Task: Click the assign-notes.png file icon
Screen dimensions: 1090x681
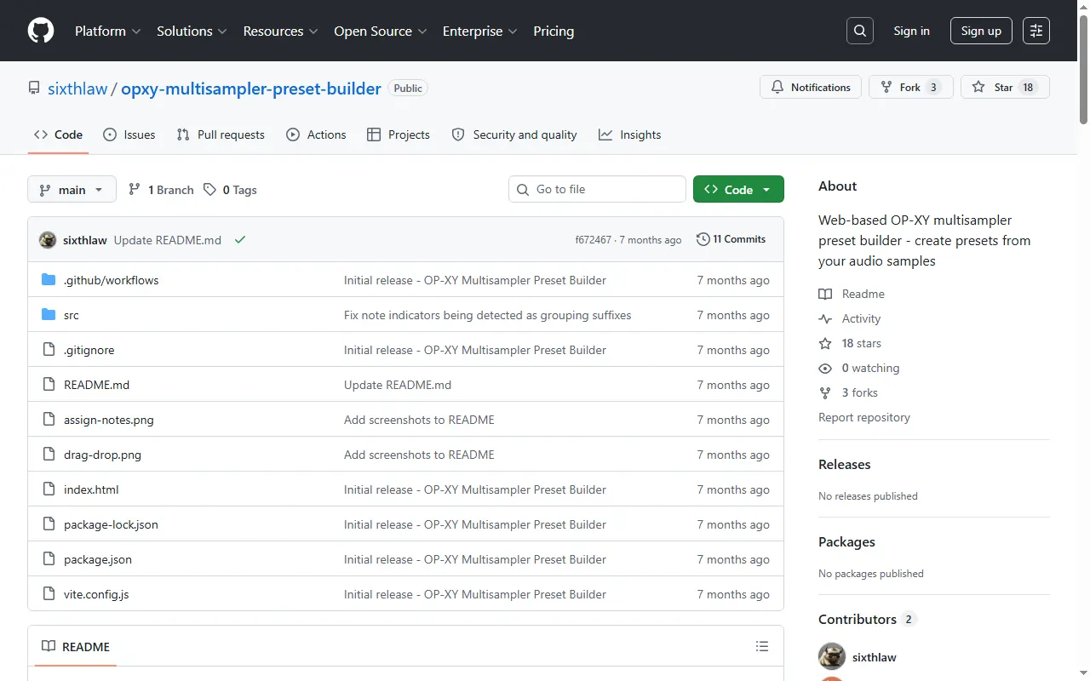Action: coord(49,420)
